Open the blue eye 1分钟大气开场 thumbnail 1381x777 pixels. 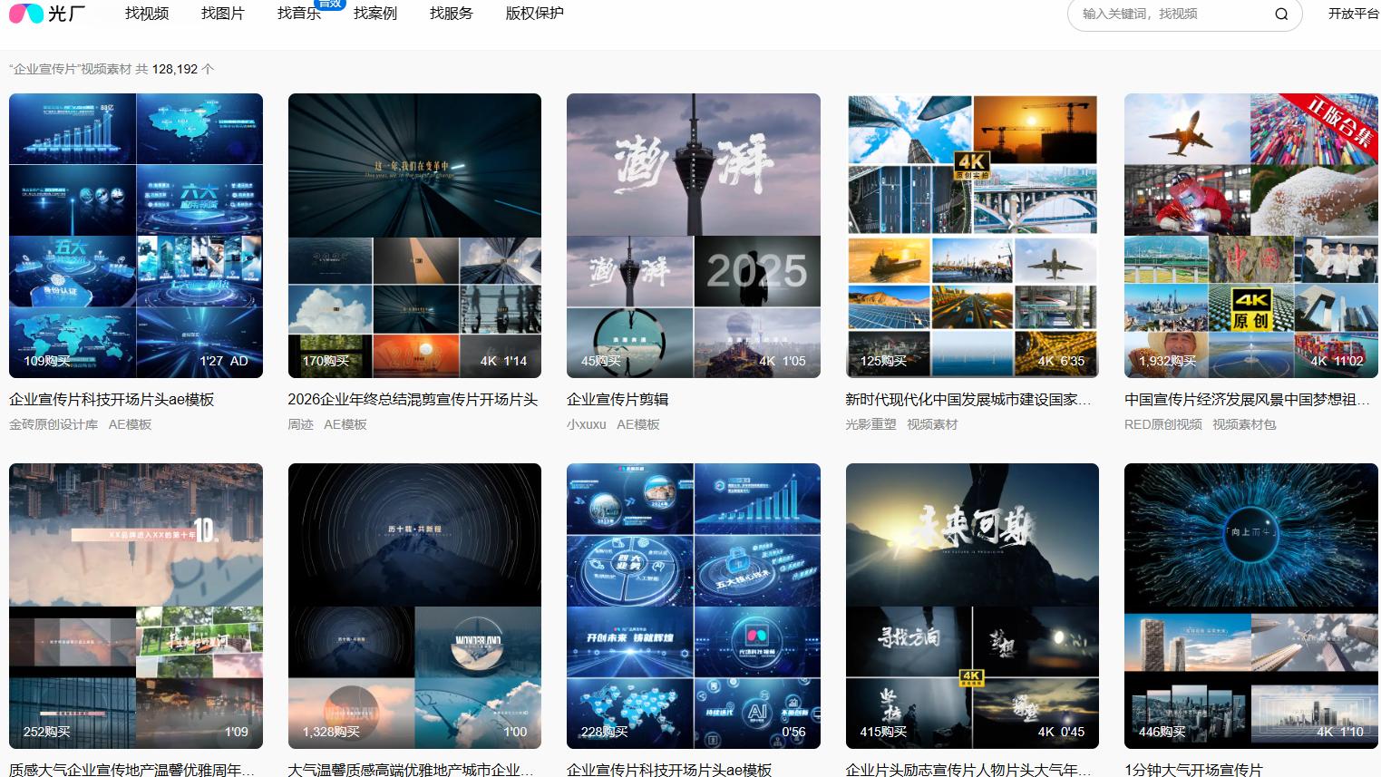(1251, 606)
